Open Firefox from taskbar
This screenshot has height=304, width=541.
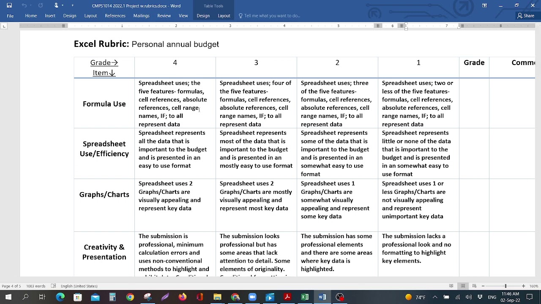[x=182, y=297]
